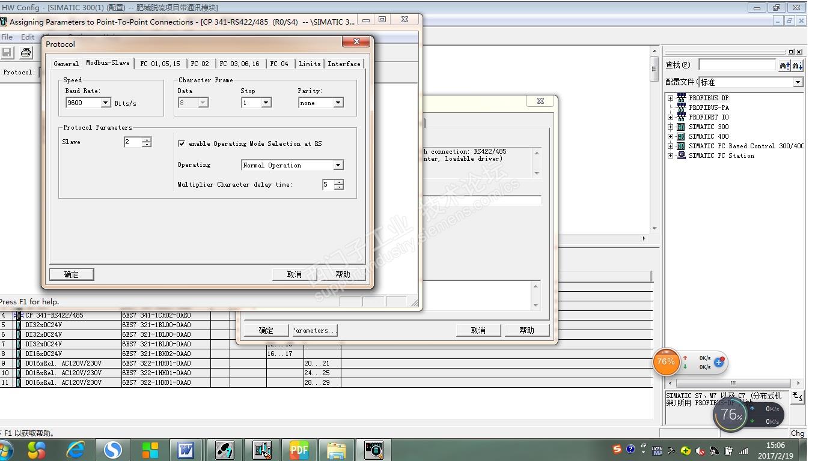821x461 pixels.
Task: Expand the SIMATIC PC Station tree node
Action: pos(670,155)
